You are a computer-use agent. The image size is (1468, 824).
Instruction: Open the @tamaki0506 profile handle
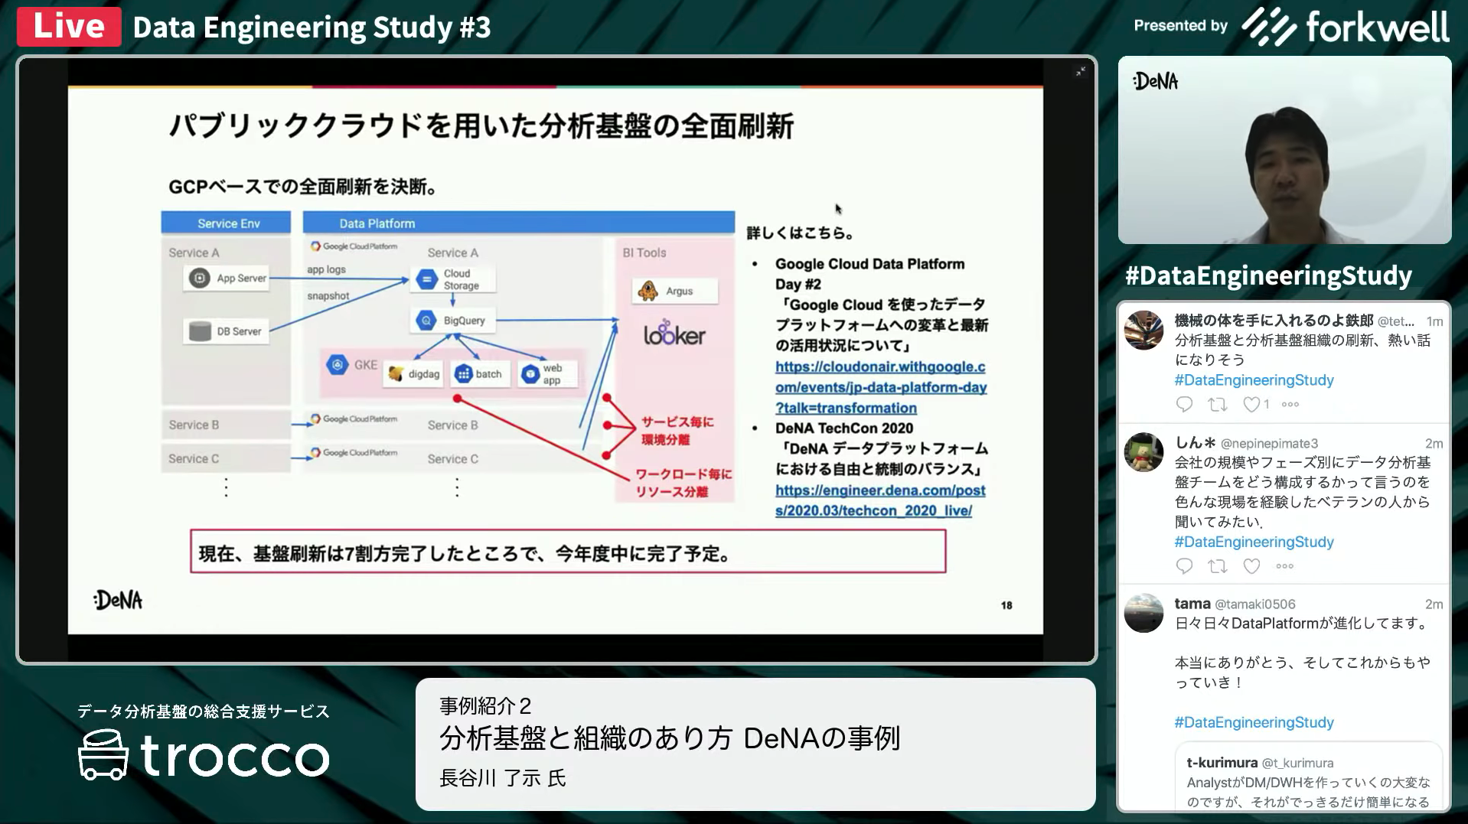(x=1255, y=604)
